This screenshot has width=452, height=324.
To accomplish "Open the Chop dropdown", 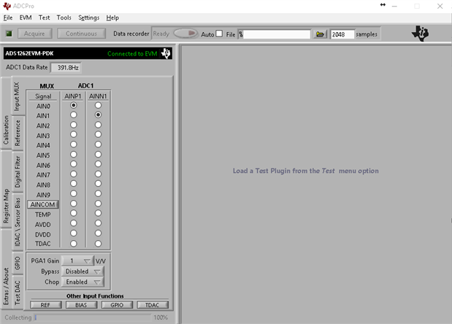I will click(83, 282).
